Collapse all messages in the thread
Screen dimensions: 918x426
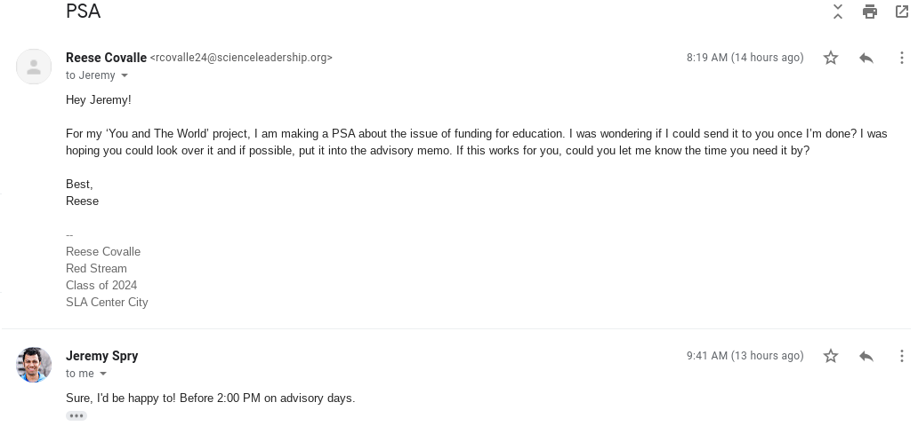838,12
